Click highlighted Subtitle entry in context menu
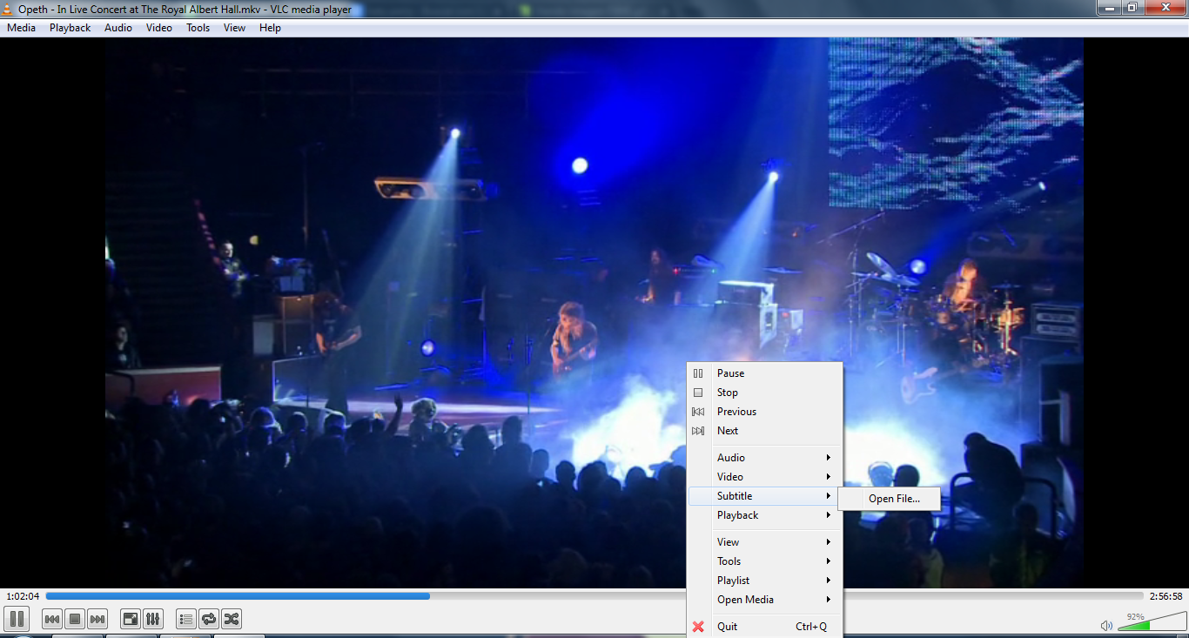Image resolution: width=1189 pixels, height=638 pixels. coord(765,496)
